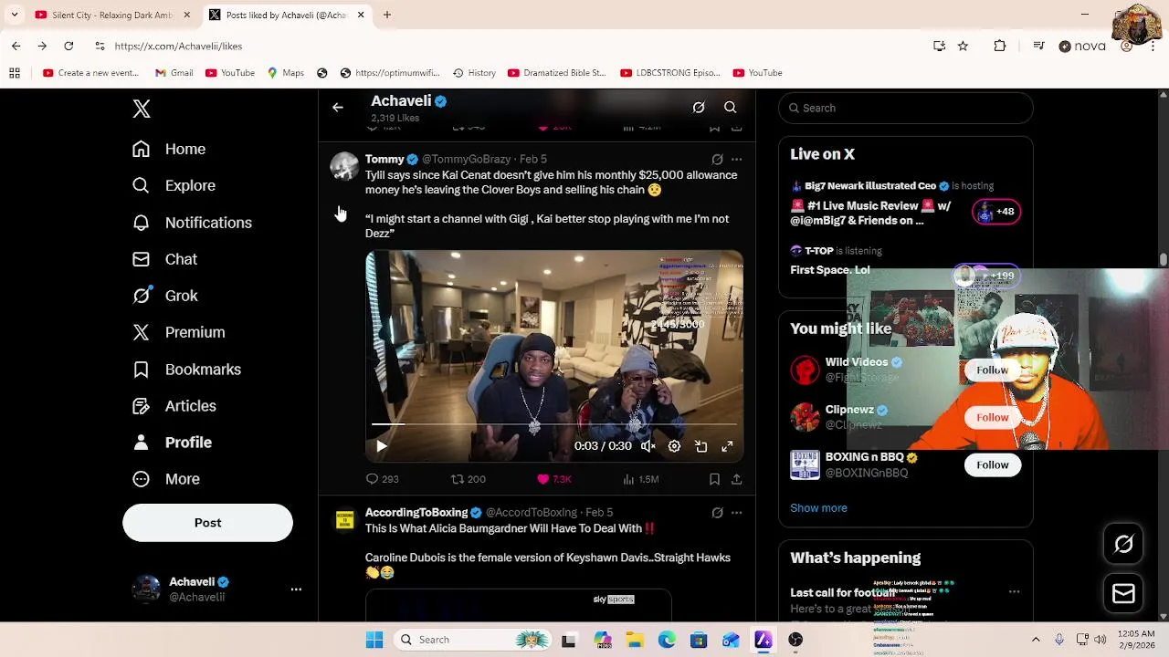
Task: Explain AccordingToBoxing post with Grok icon
Action: (x=717, y=513)
